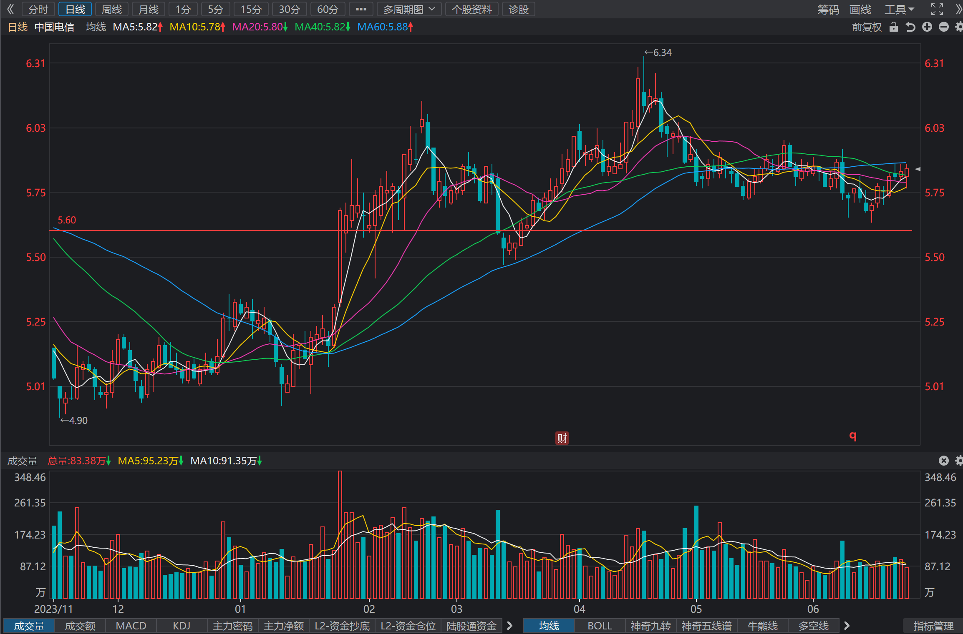Open more time periods ellipsis button
963x634 pixels.
click(x=361, y=9)
